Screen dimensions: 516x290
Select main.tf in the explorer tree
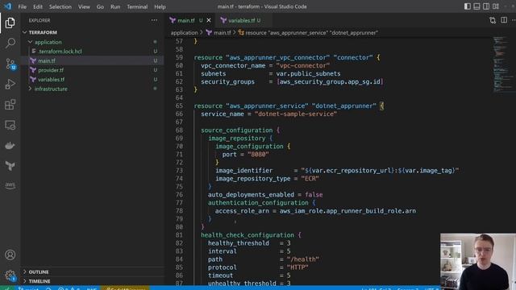[x=47, y=61]
